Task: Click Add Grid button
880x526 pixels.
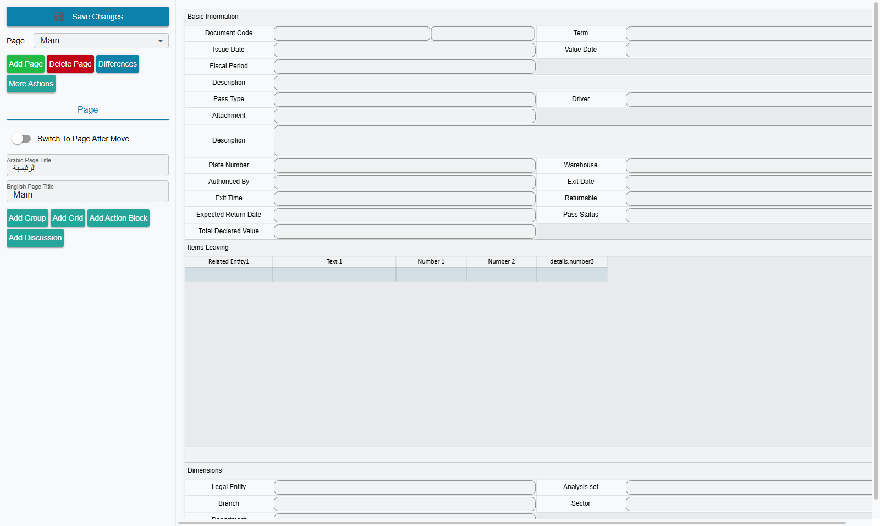Action: tap(68, 218)
